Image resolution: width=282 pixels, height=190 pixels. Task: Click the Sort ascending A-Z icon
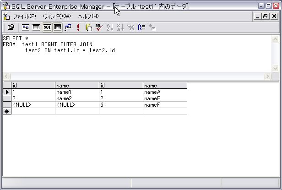[x=109, y=27]
